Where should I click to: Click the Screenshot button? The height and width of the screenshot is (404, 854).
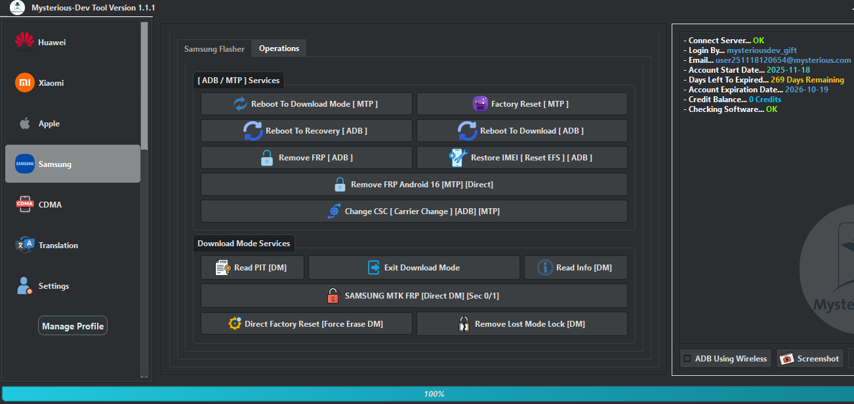pyautogui.click(x=809, y=358)
